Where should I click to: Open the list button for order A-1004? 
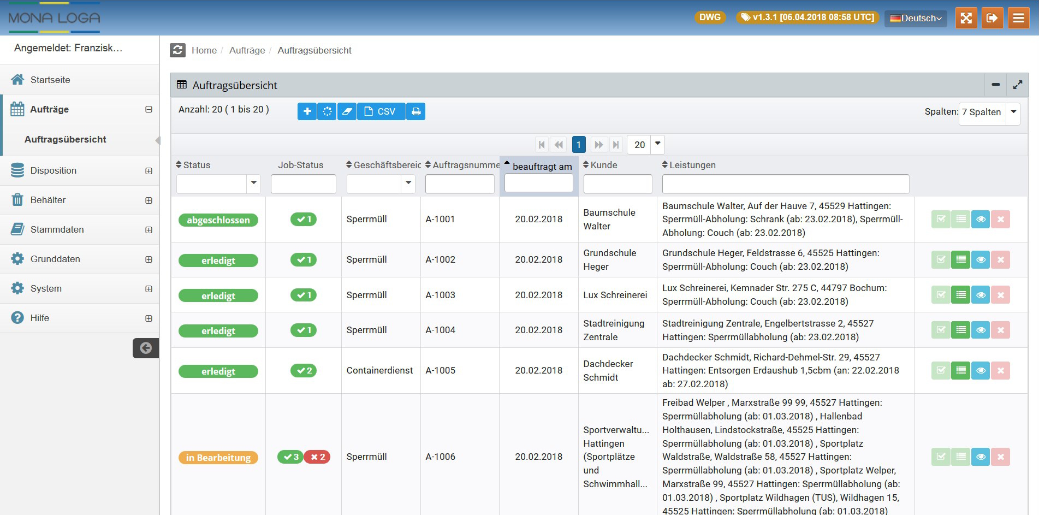(961, 330)
